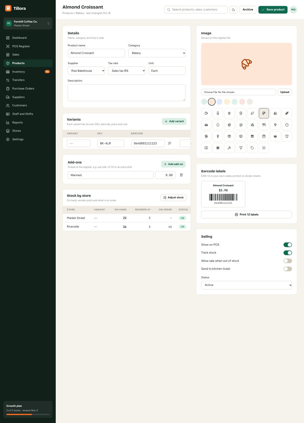Pick the wheat tile icon

click(x=287, y=113)
